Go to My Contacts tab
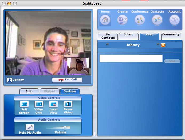Viewport: 185px width, 140px height. [108, 36]
